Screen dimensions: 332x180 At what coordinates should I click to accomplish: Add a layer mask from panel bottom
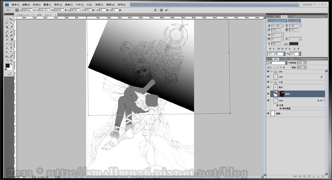304,176
